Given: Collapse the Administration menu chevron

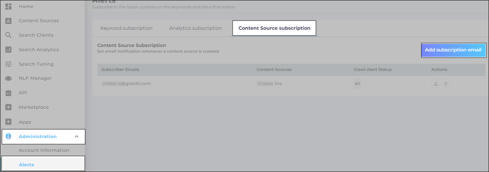Looking at the screenshot, I should [x=76, y=137].
